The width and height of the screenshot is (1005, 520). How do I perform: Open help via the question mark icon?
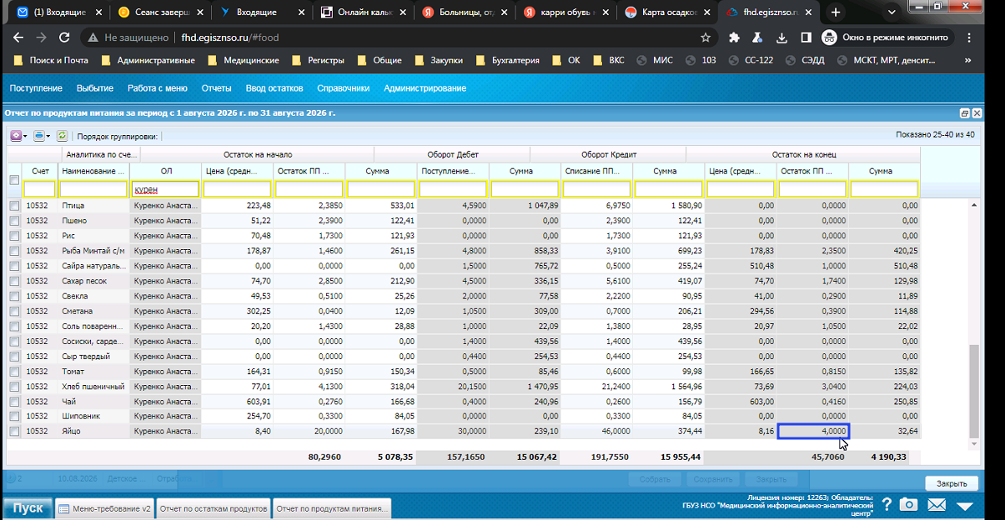(x=887, y=505)
